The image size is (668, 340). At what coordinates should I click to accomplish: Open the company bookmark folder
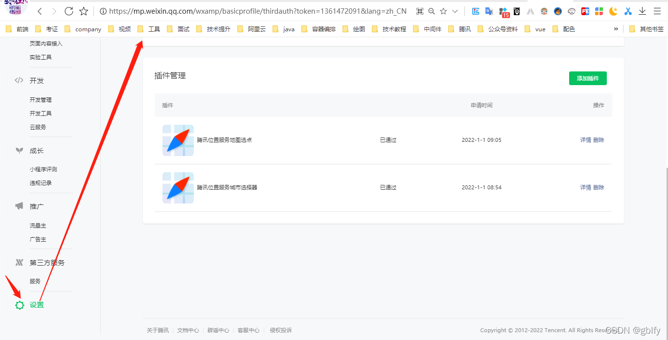[83, 29]
